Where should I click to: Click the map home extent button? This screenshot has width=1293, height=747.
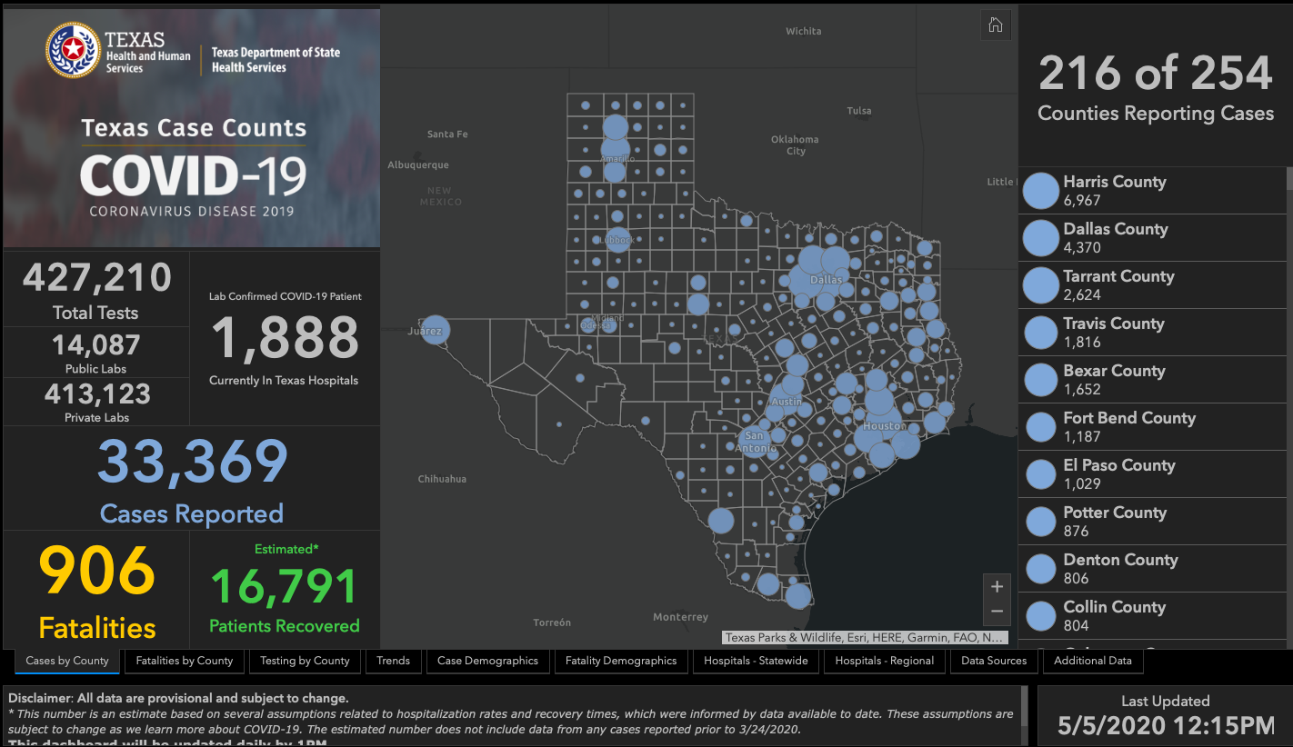coord(996,25)
